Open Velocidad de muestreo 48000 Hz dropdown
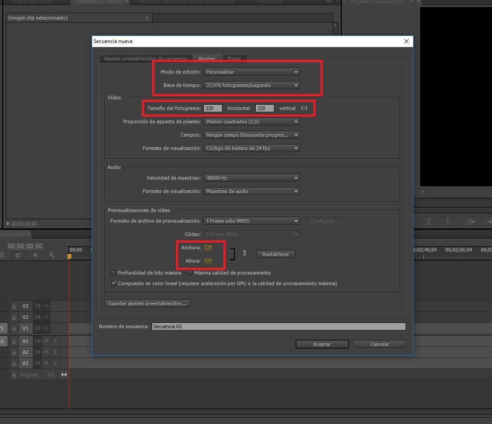This screenshot has width=492, height=424. pyautogui.click(x=252, y=178)
